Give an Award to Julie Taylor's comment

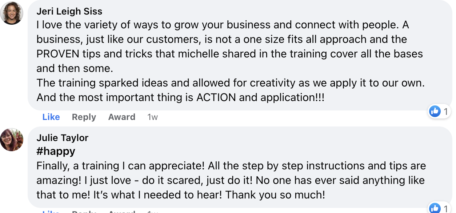click(x=121, y=212)
